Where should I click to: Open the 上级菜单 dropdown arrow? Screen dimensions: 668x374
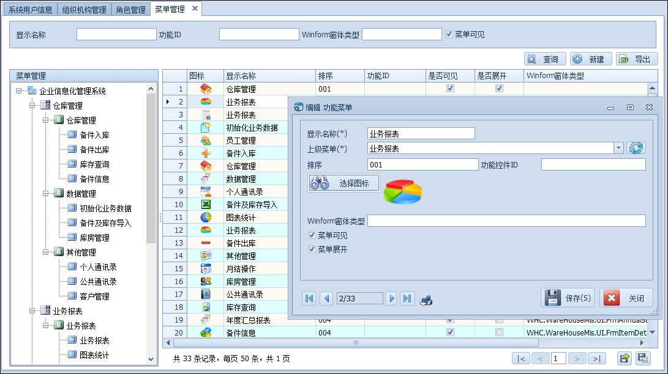[618, 148]
